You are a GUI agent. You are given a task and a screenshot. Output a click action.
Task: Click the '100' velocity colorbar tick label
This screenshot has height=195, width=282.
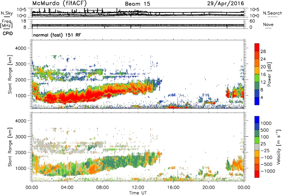click(x=265, y=137)
